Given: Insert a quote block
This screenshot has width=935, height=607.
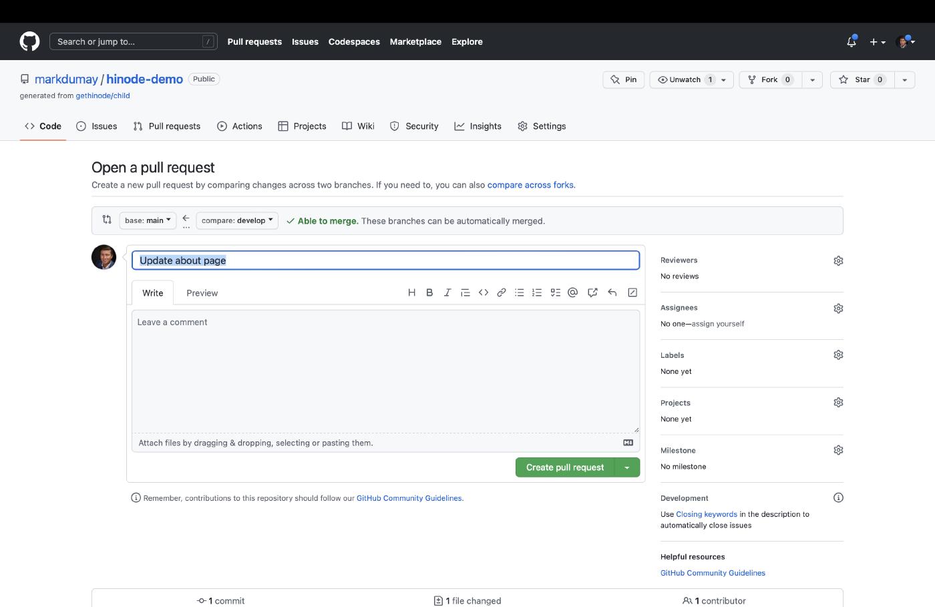Looking at the screenshot, I should (x=465, y=292).
